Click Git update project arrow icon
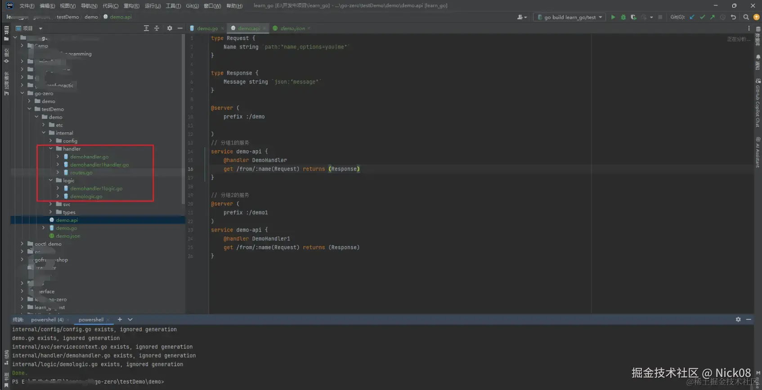The image size is (762, 390). point(692,17)
